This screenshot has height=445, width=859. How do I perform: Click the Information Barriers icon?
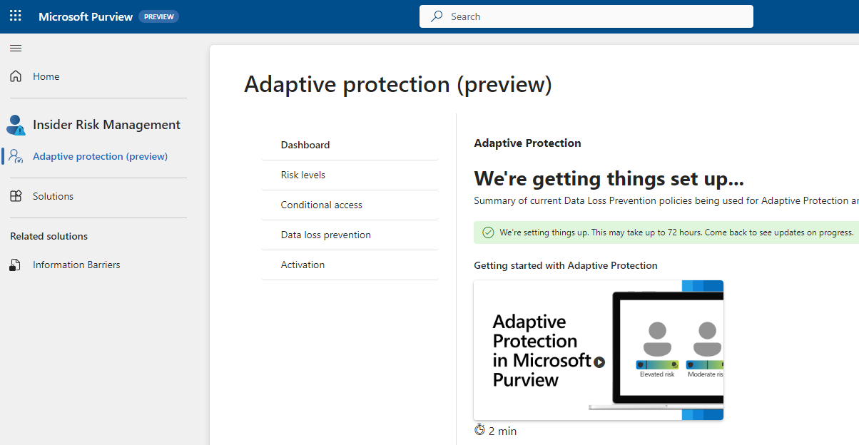click(16, 265)
